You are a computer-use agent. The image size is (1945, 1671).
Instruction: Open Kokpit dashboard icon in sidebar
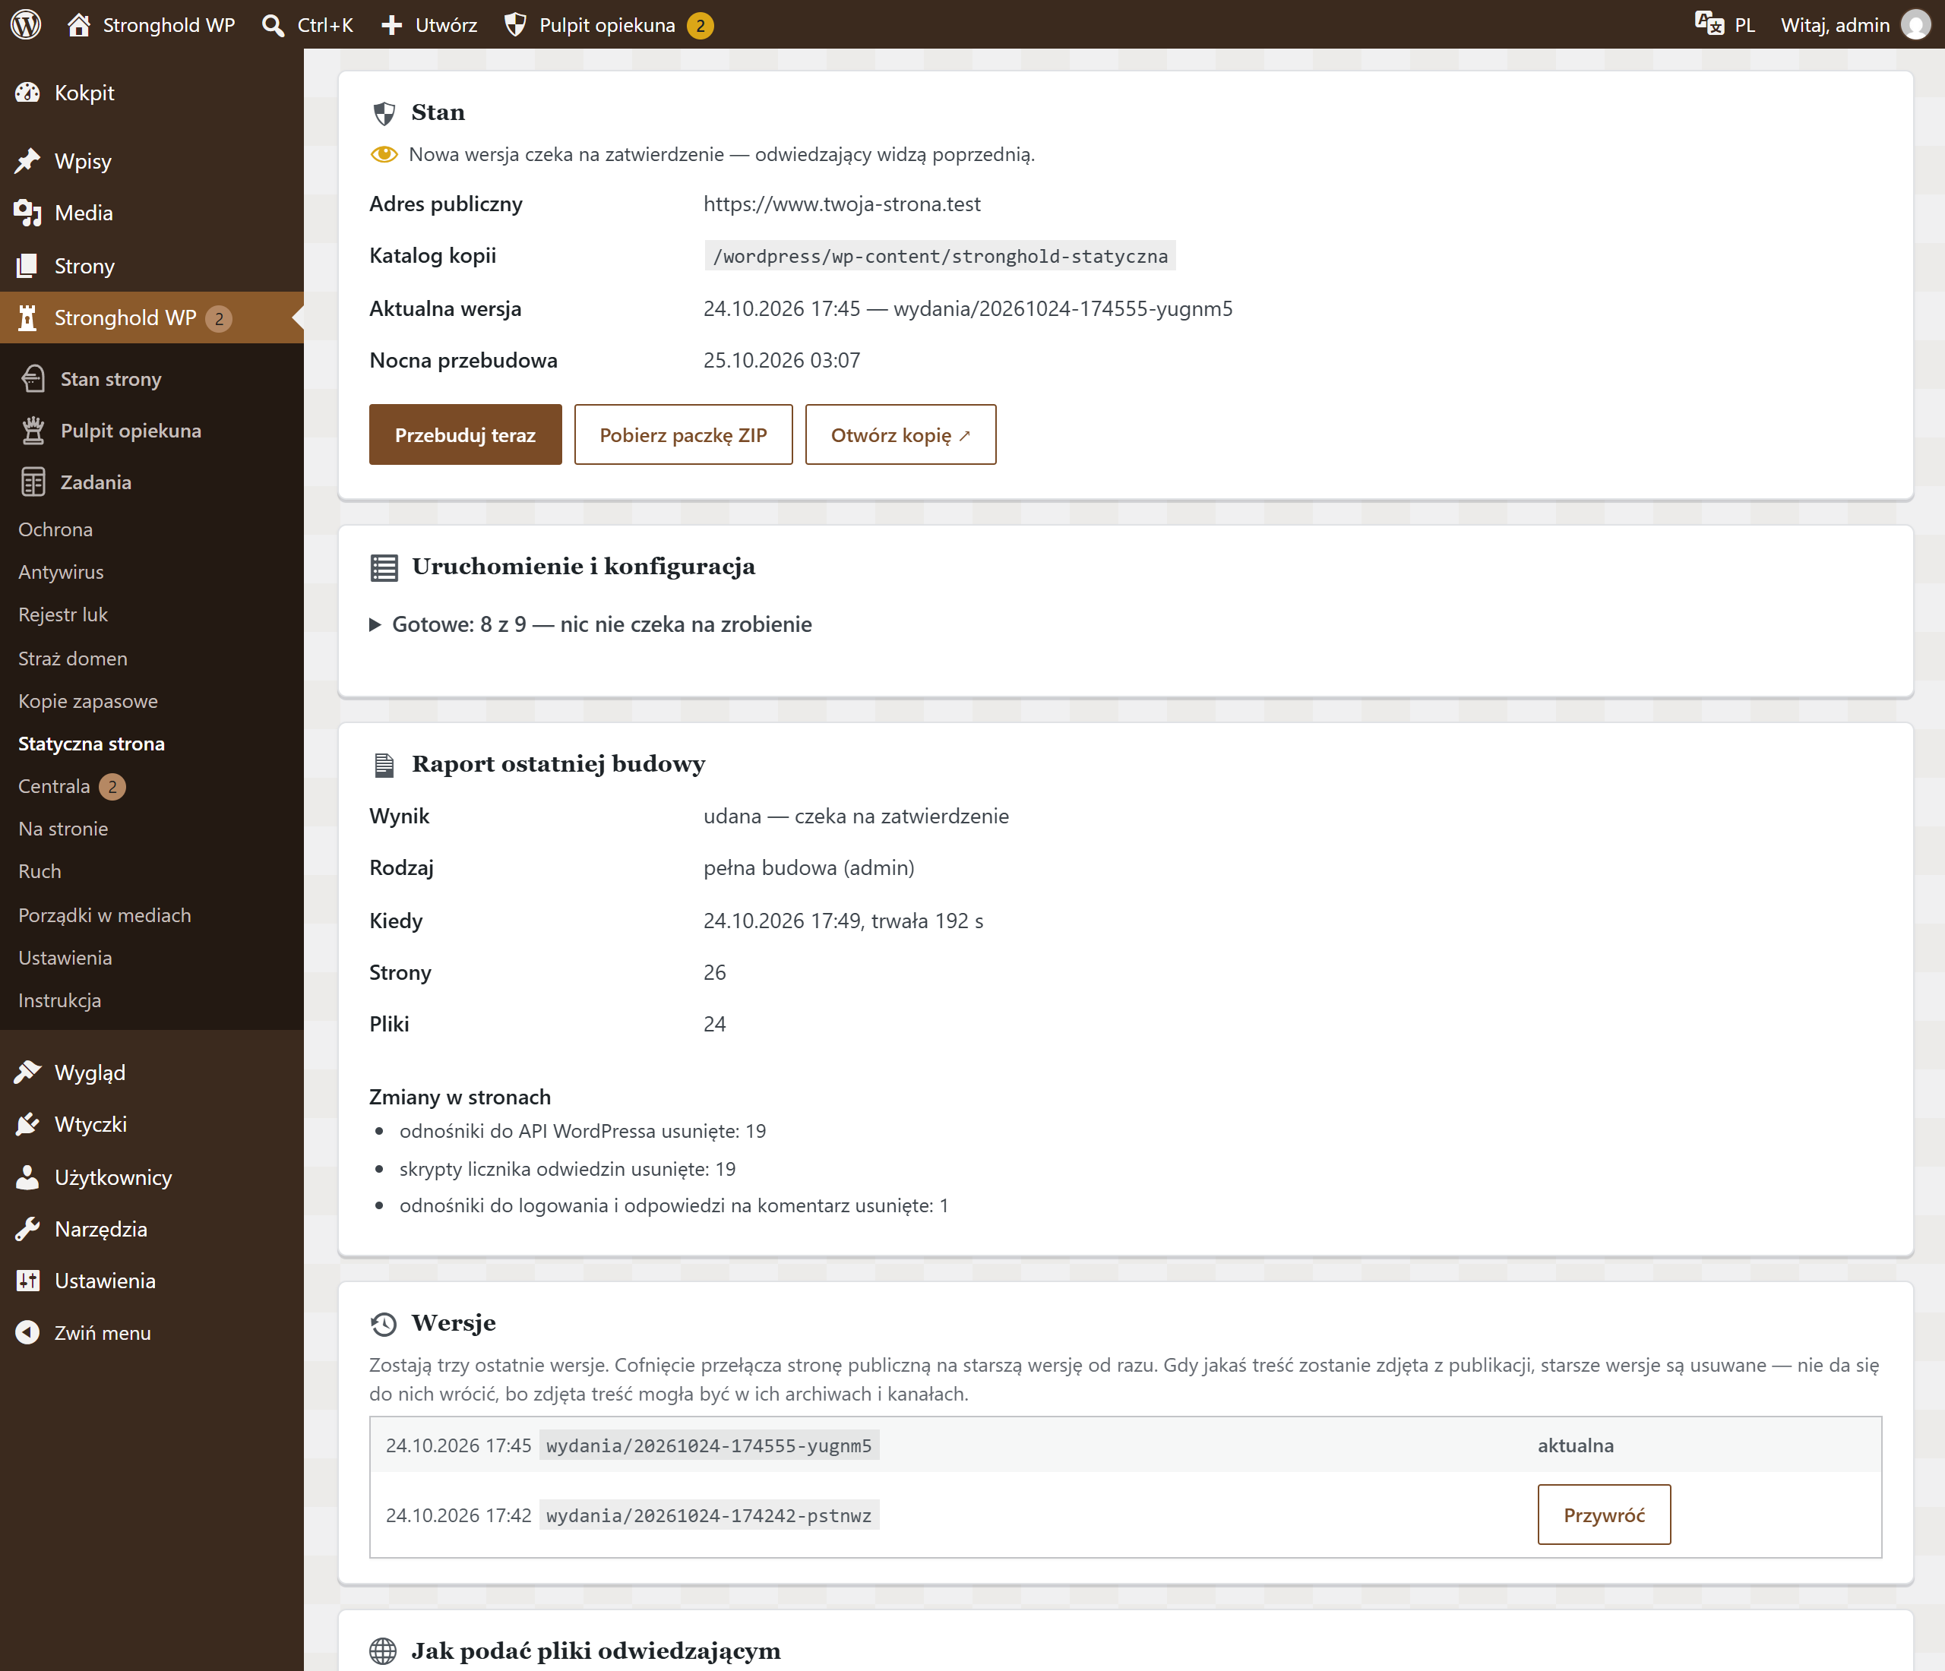[x=28, y=93]
